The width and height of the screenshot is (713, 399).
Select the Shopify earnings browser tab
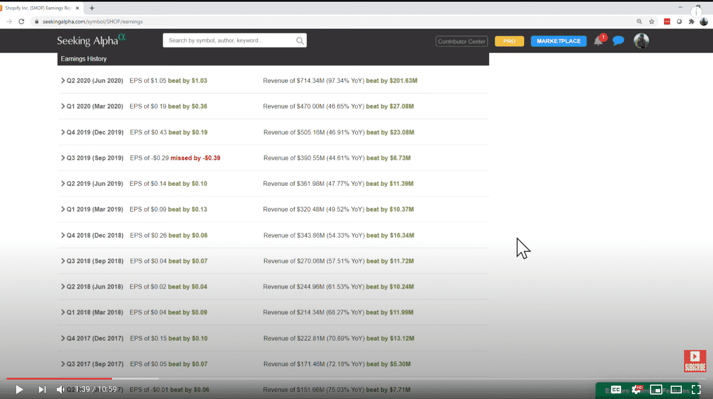pyautogui.click(x=38, y=8)
